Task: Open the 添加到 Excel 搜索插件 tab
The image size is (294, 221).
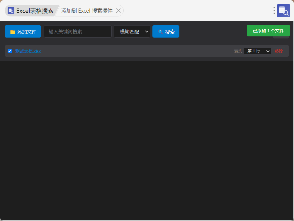Action: pyautogui.click(x=87, y=11)
